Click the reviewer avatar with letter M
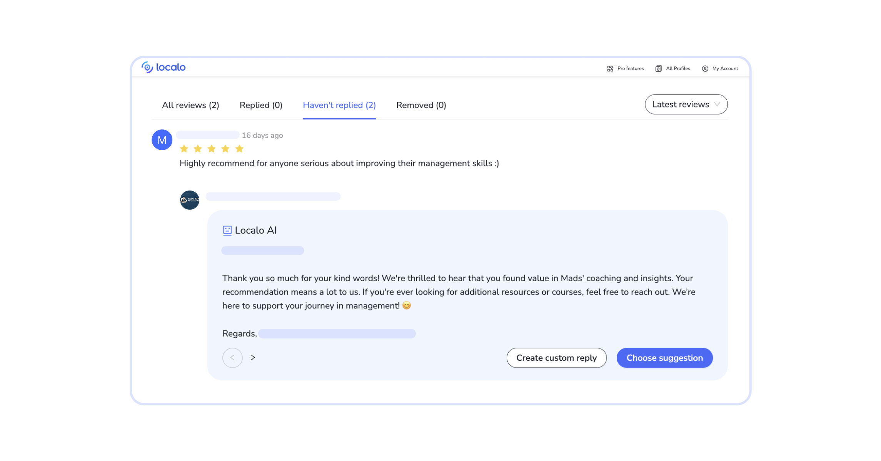 [x=162, y=139]
